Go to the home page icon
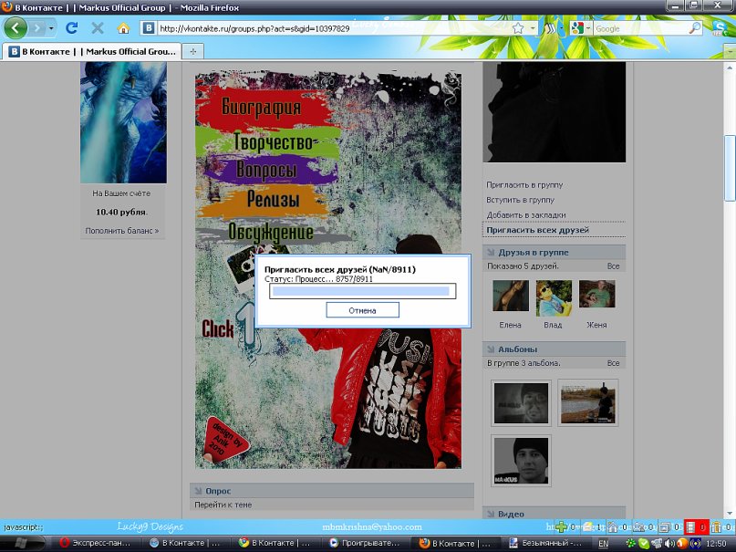 click(x=123, y=28)
